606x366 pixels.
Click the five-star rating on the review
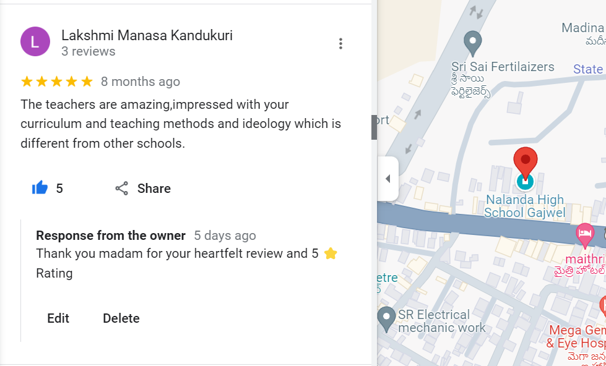click(x=56, y=82)
